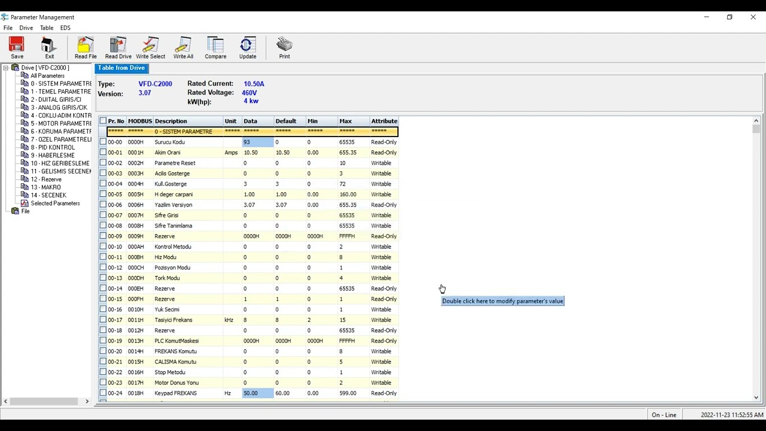The height and width of the screenshot is (431, 766).
Task: Open the File menu
Action: tap(8, 28)
